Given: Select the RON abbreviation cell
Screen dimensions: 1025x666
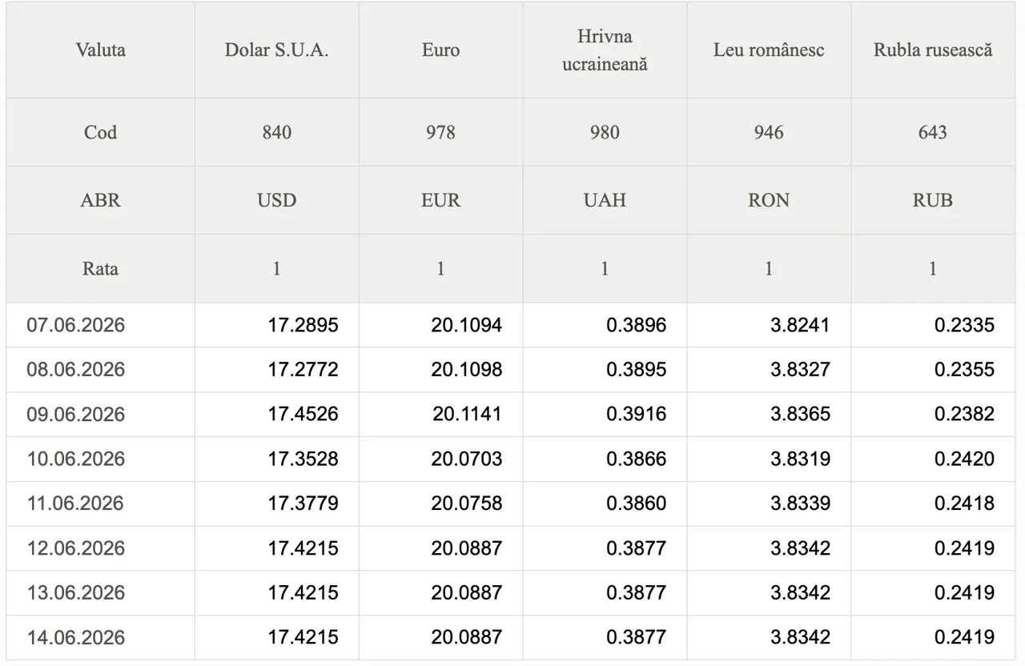Looking at the screenshot, I should [769, 200].
